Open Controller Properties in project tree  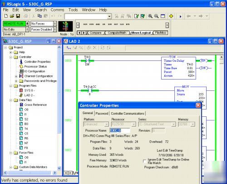(37, 62)
